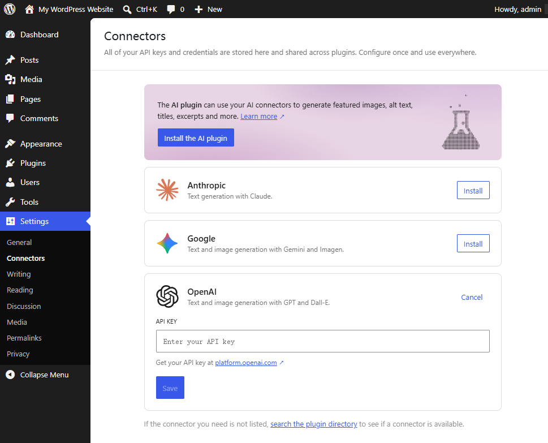Open the Plugins menu label

coord(33,163)
